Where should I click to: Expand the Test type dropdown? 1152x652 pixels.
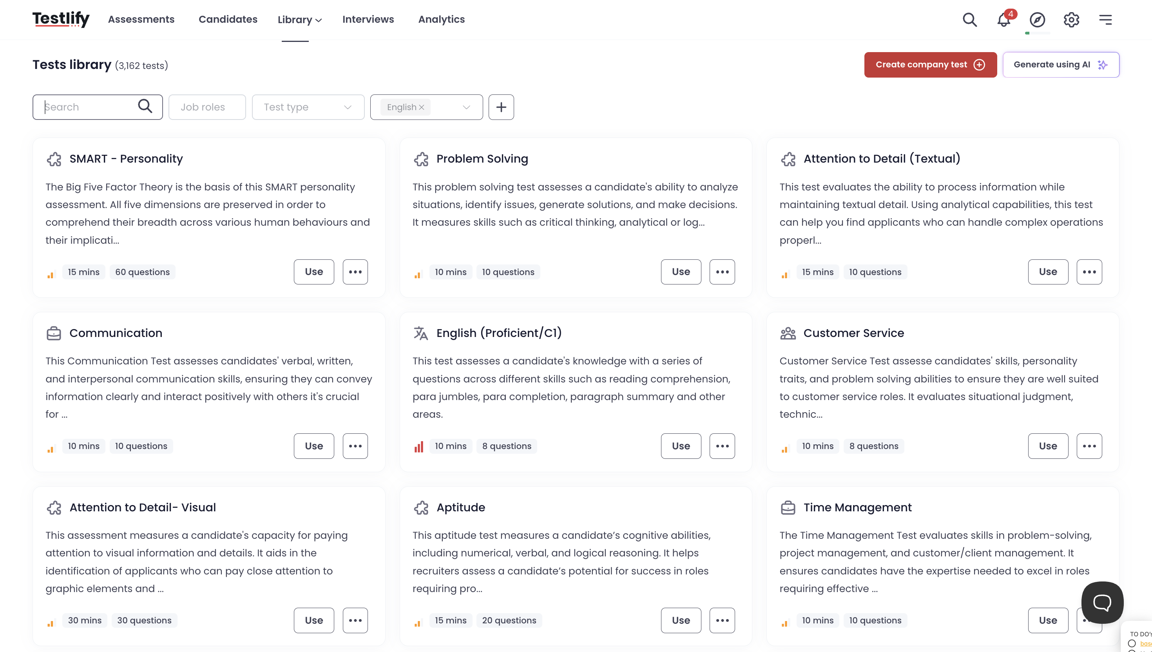[308, 107]
